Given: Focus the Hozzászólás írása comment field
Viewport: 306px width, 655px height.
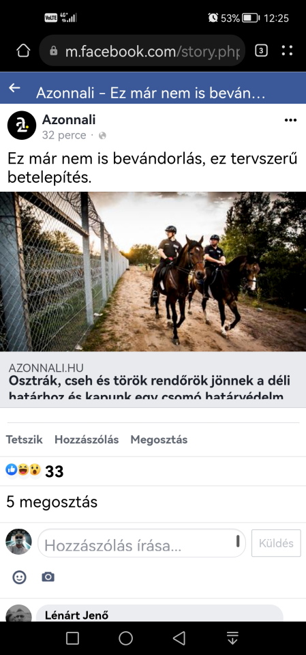Looking at the screenshot, I should pyautogui.click(x=142, y=543).
